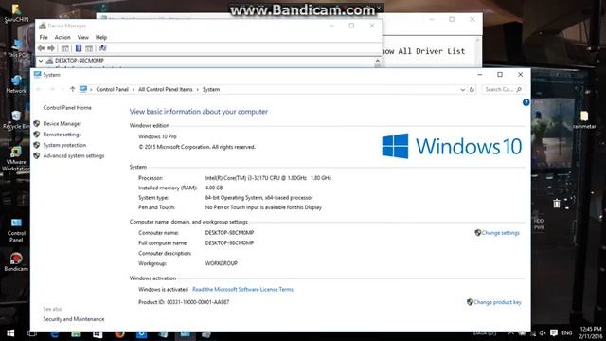This screenshot has width=606, height=341.
Task: Go up one level in System window
Action: coord(72,89)
